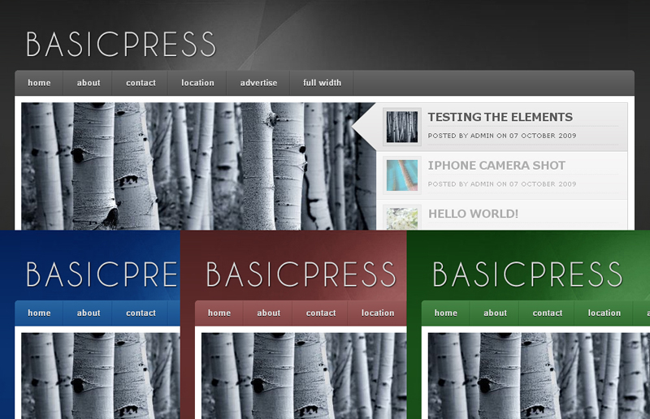Open about in the gray theme navigation
This screenshot has width=650, height=419.
(88, 83)
